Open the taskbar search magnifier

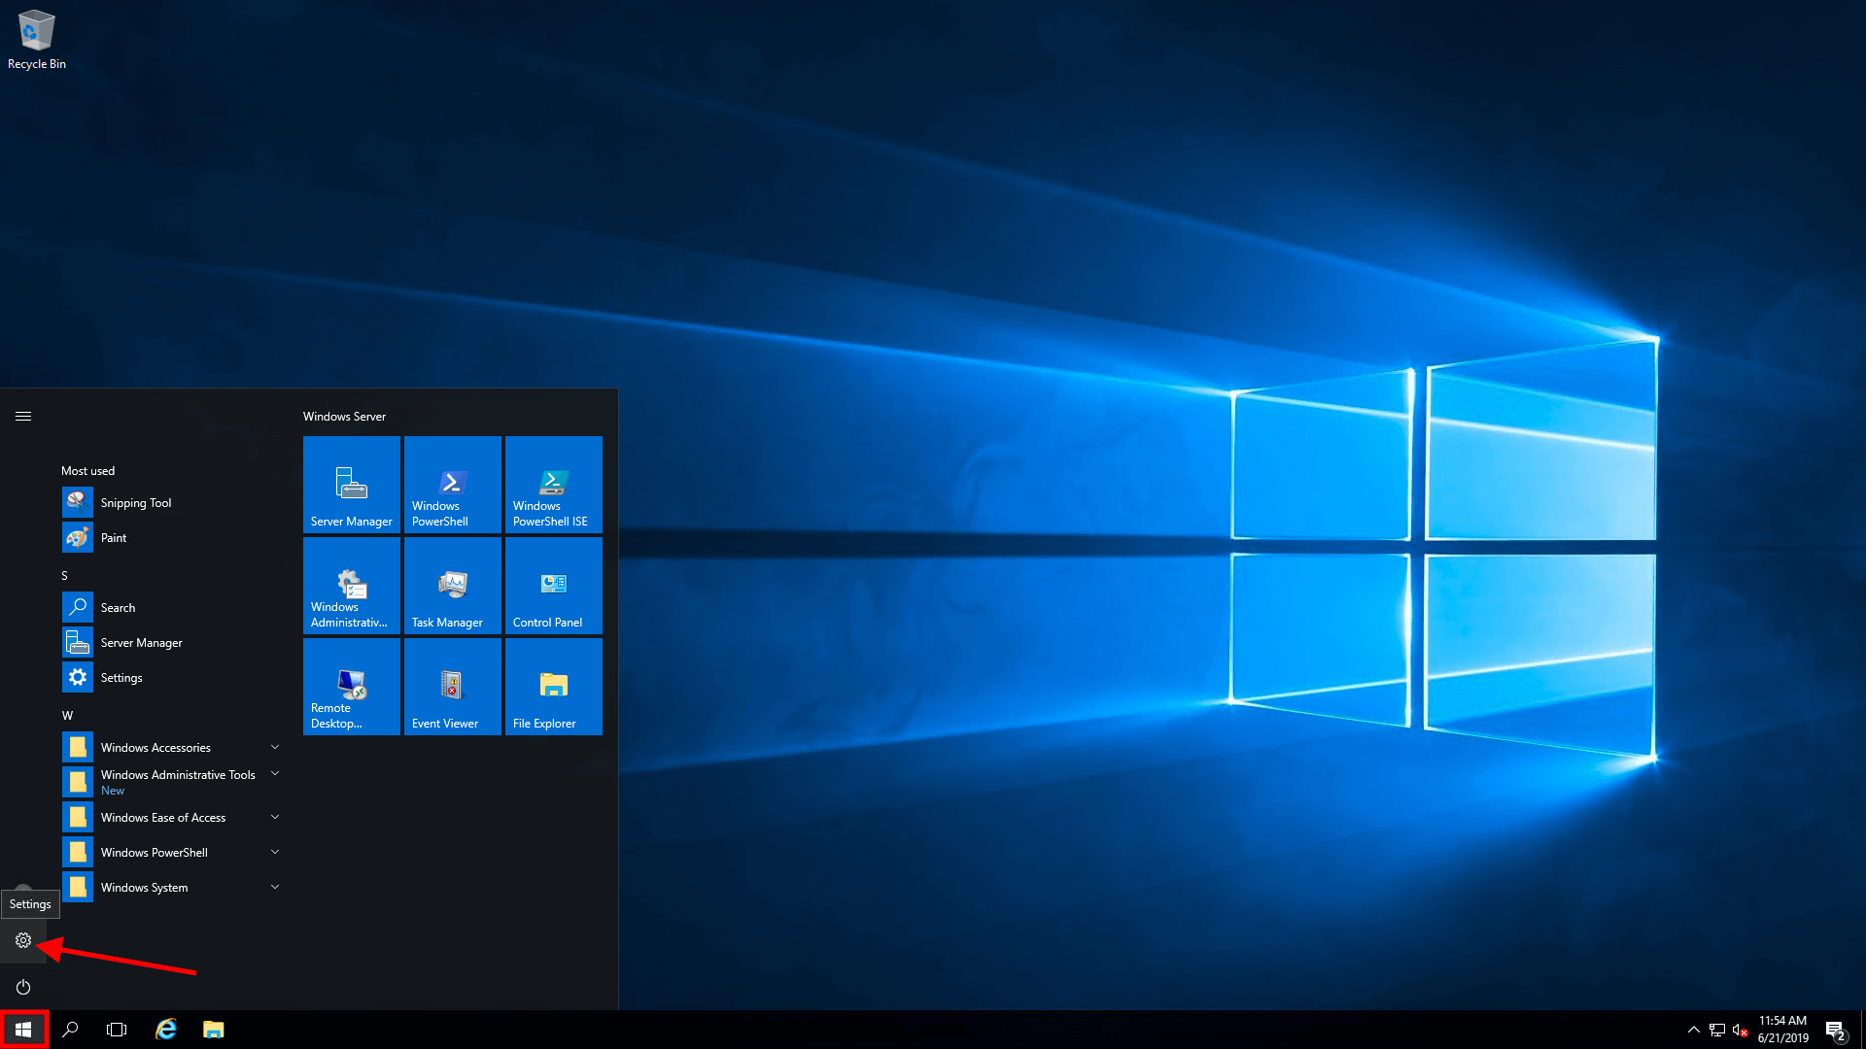(x=70, y=1030)
